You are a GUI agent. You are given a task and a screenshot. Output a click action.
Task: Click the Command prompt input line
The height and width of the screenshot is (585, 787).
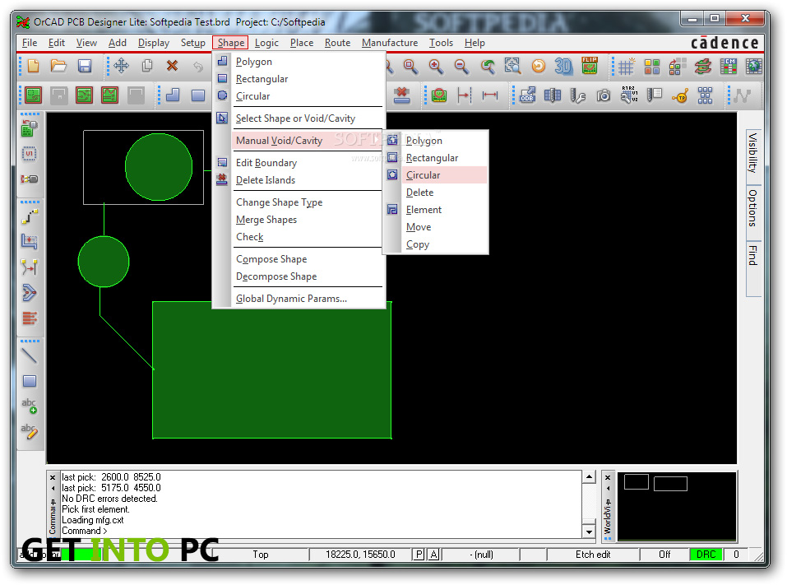tap(322, 531)
